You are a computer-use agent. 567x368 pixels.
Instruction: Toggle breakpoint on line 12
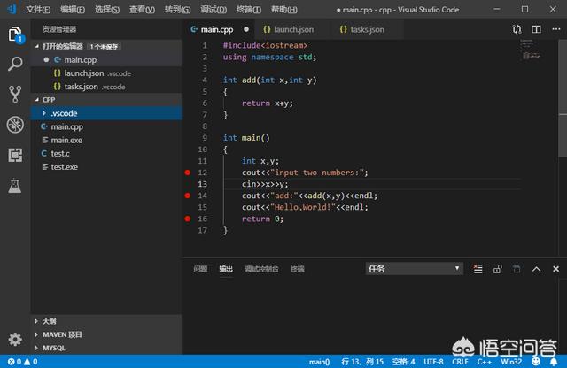187,172
